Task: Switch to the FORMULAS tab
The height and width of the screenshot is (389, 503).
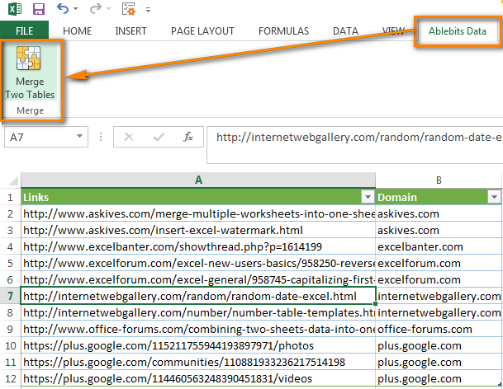Action: coord(283,31)
